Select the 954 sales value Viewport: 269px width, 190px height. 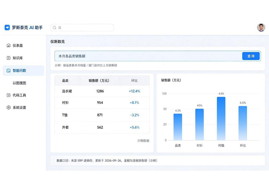pyautogui.click(x=100, y=103)
